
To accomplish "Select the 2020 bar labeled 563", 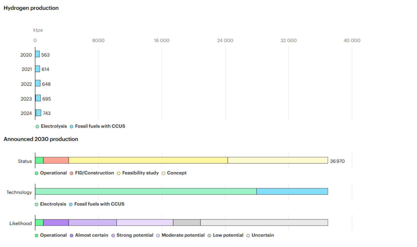I will [37, 54].
